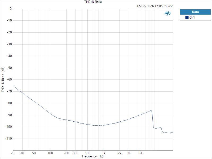This screenshot has width=212, height=159.
Task: Click the timestamp 17/06/2026 17:05:29.782
Action: tap(154, 6)
